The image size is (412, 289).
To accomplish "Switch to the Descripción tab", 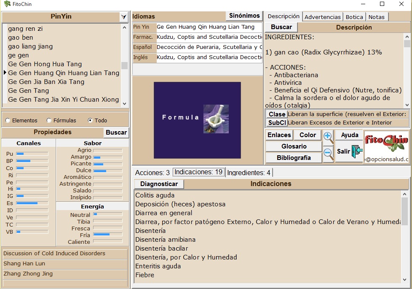I will point(284,16).
